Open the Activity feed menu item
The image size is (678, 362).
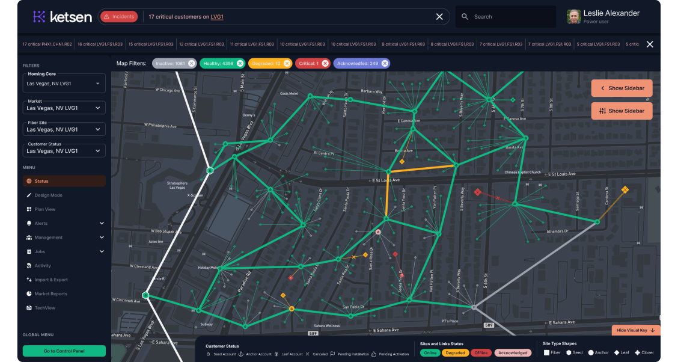43,266
